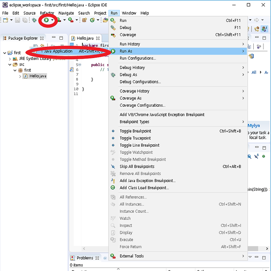Close the Package Explorer view
This screenshot has width=271, height=271.
click(42, 38)
